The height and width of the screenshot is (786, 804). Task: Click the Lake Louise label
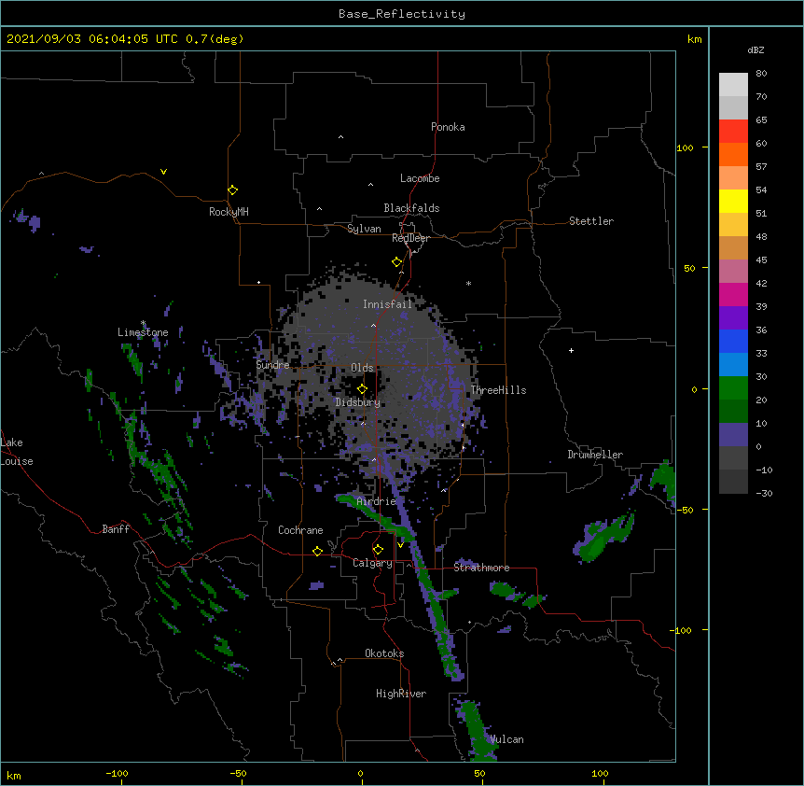[x=17, y=452]
